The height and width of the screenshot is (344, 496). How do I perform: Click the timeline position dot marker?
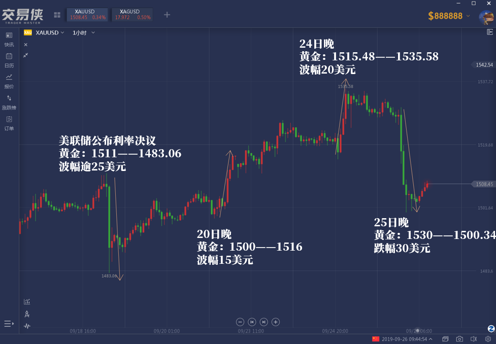click(417, 331)
